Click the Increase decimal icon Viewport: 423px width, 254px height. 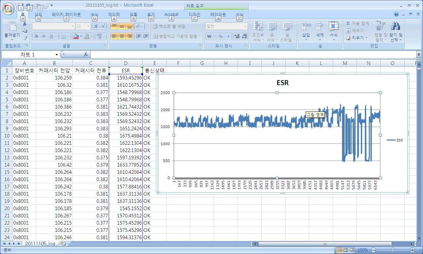(x=237, y=36)
